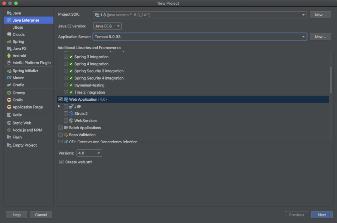The width and height of the screenshot is (337, 223).
Task: Click the Android robot icon
Action: (9, 56)
